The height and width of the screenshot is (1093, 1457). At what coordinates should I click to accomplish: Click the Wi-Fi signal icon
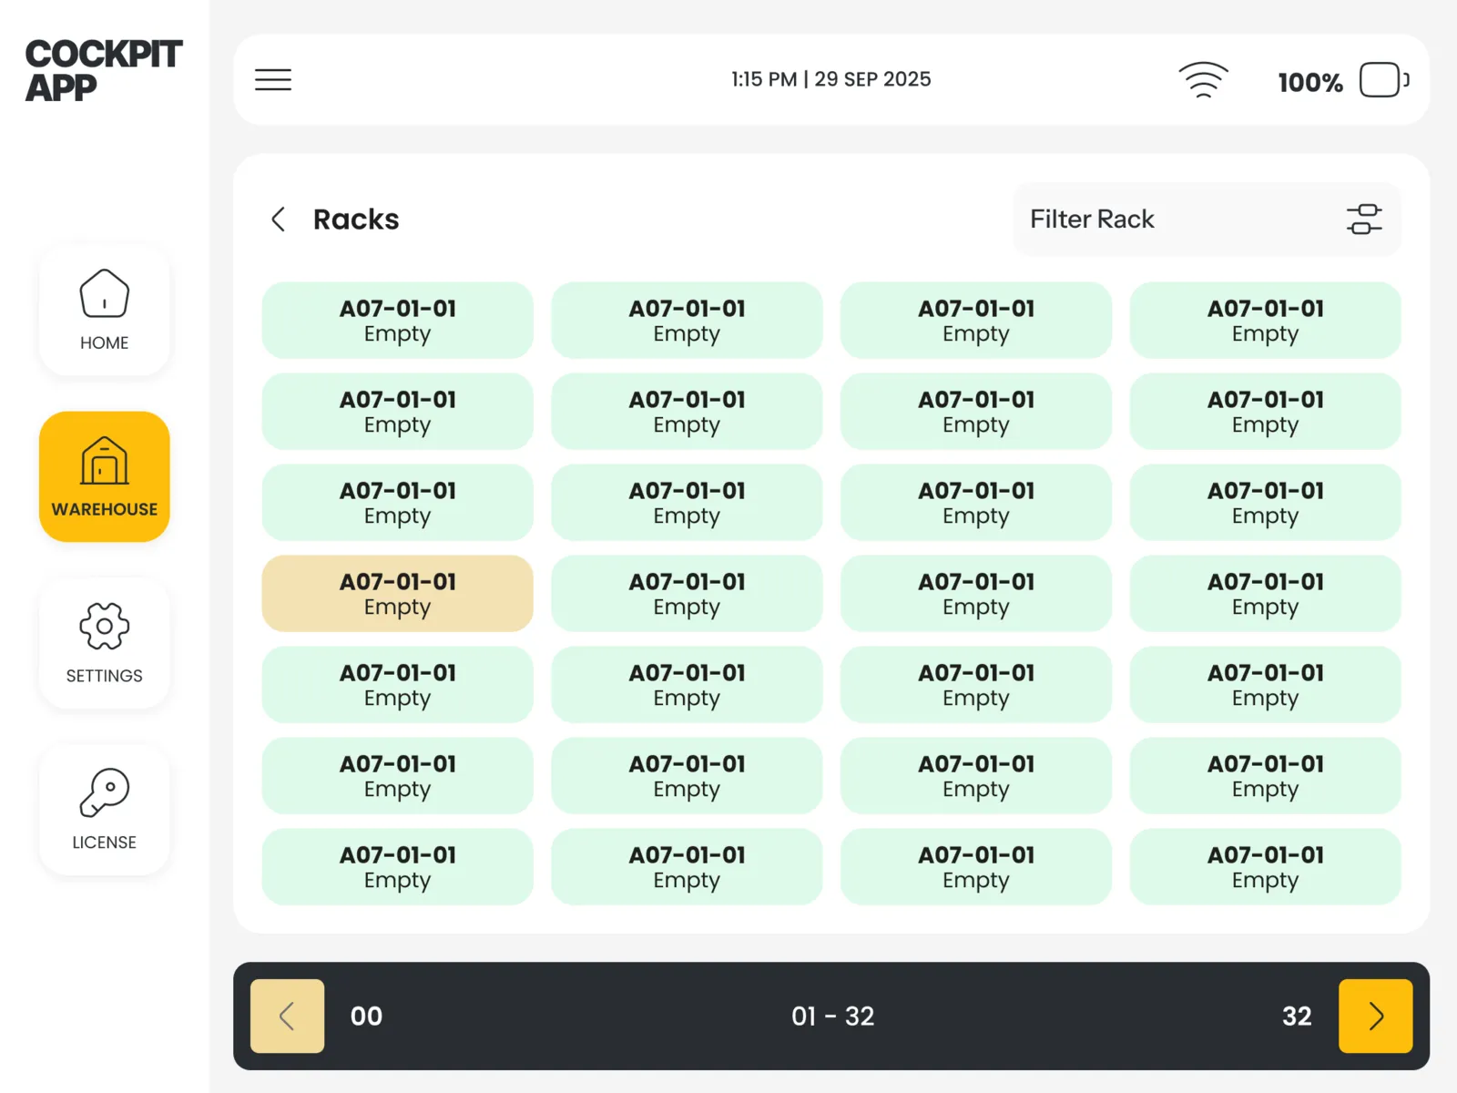(x=1203, y=80)
